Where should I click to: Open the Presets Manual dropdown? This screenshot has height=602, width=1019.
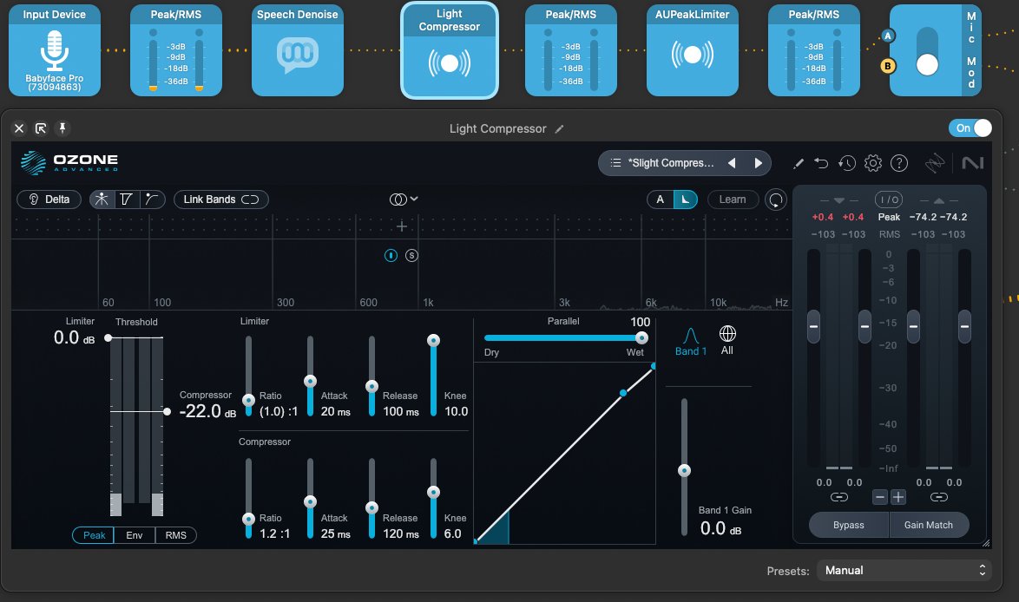point(904,570)
